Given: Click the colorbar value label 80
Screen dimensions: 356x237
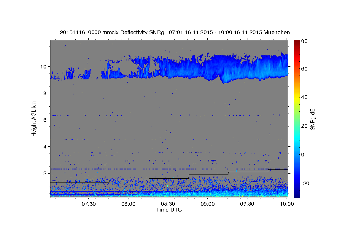Looking at the screenshot, I should 305,41.
